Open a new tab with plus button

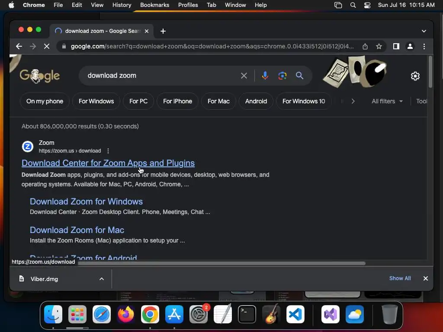163,31
